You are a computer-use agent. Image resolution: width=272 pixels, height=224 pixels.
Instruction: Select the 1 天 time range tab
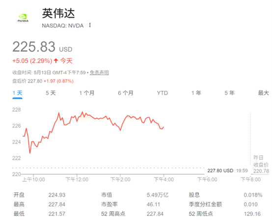coord(17,93)
